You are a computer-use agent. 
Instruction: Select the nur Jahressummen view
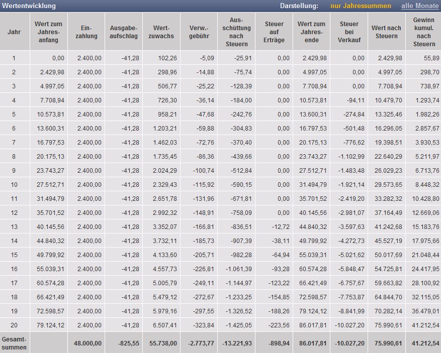361,6
